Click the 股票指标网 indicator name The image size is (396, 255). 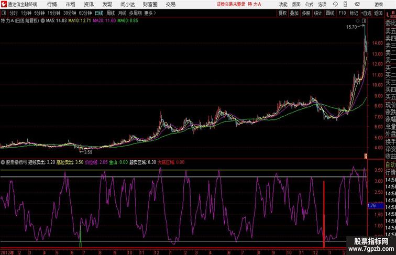click(16, 162)
